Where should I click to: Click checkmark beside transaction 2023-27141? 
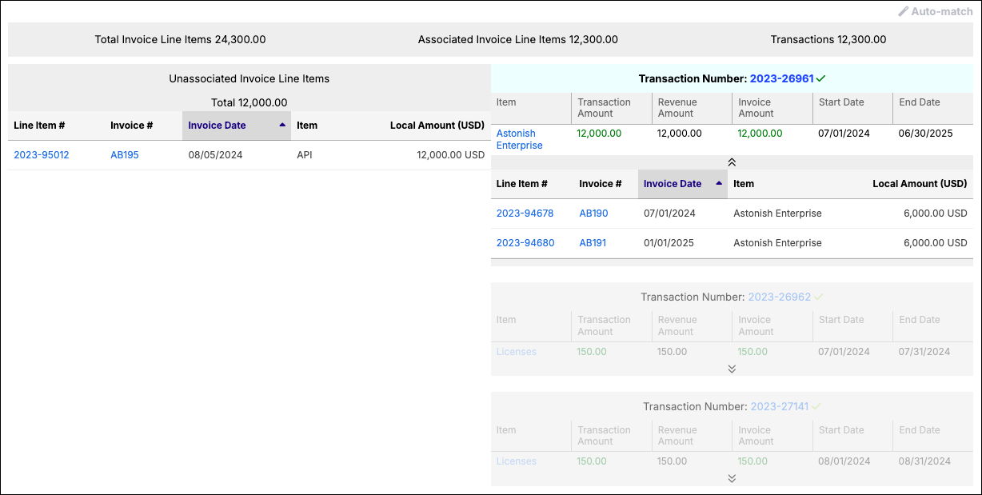[816, 406]
